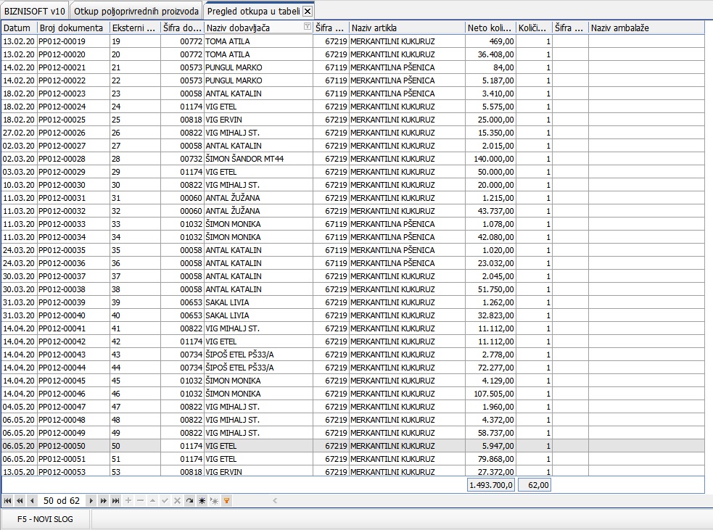Click VIG ERVIN in row PP012-00025
713x530 pixels.
click(x=259, y=120)
